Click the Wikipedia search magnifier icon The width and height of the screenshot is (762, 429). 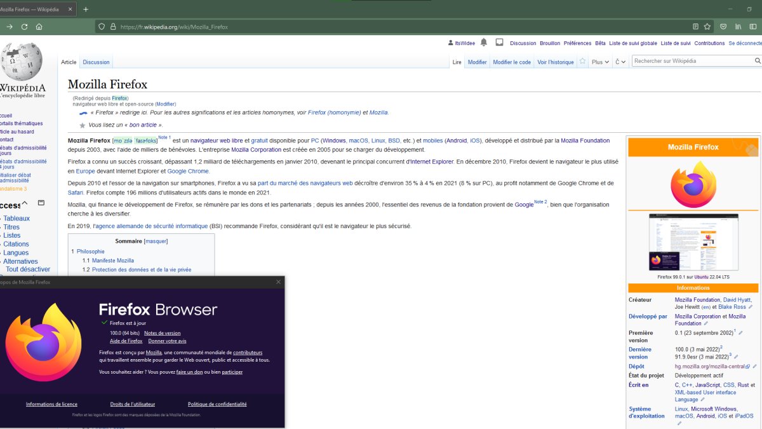pos(757,61)
